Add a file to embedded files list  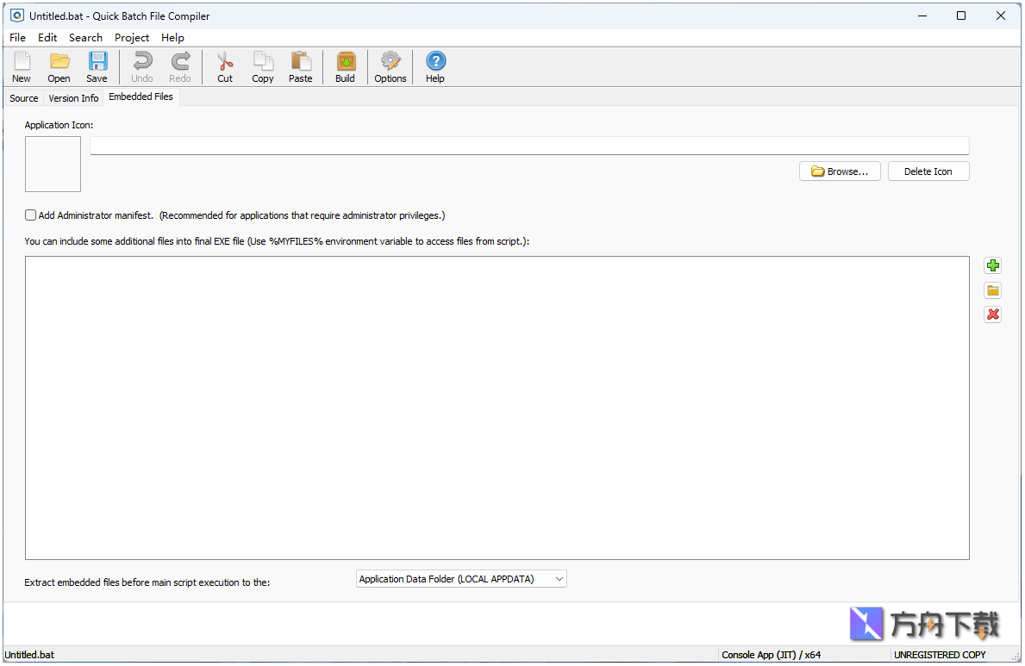tap(993, 265)
